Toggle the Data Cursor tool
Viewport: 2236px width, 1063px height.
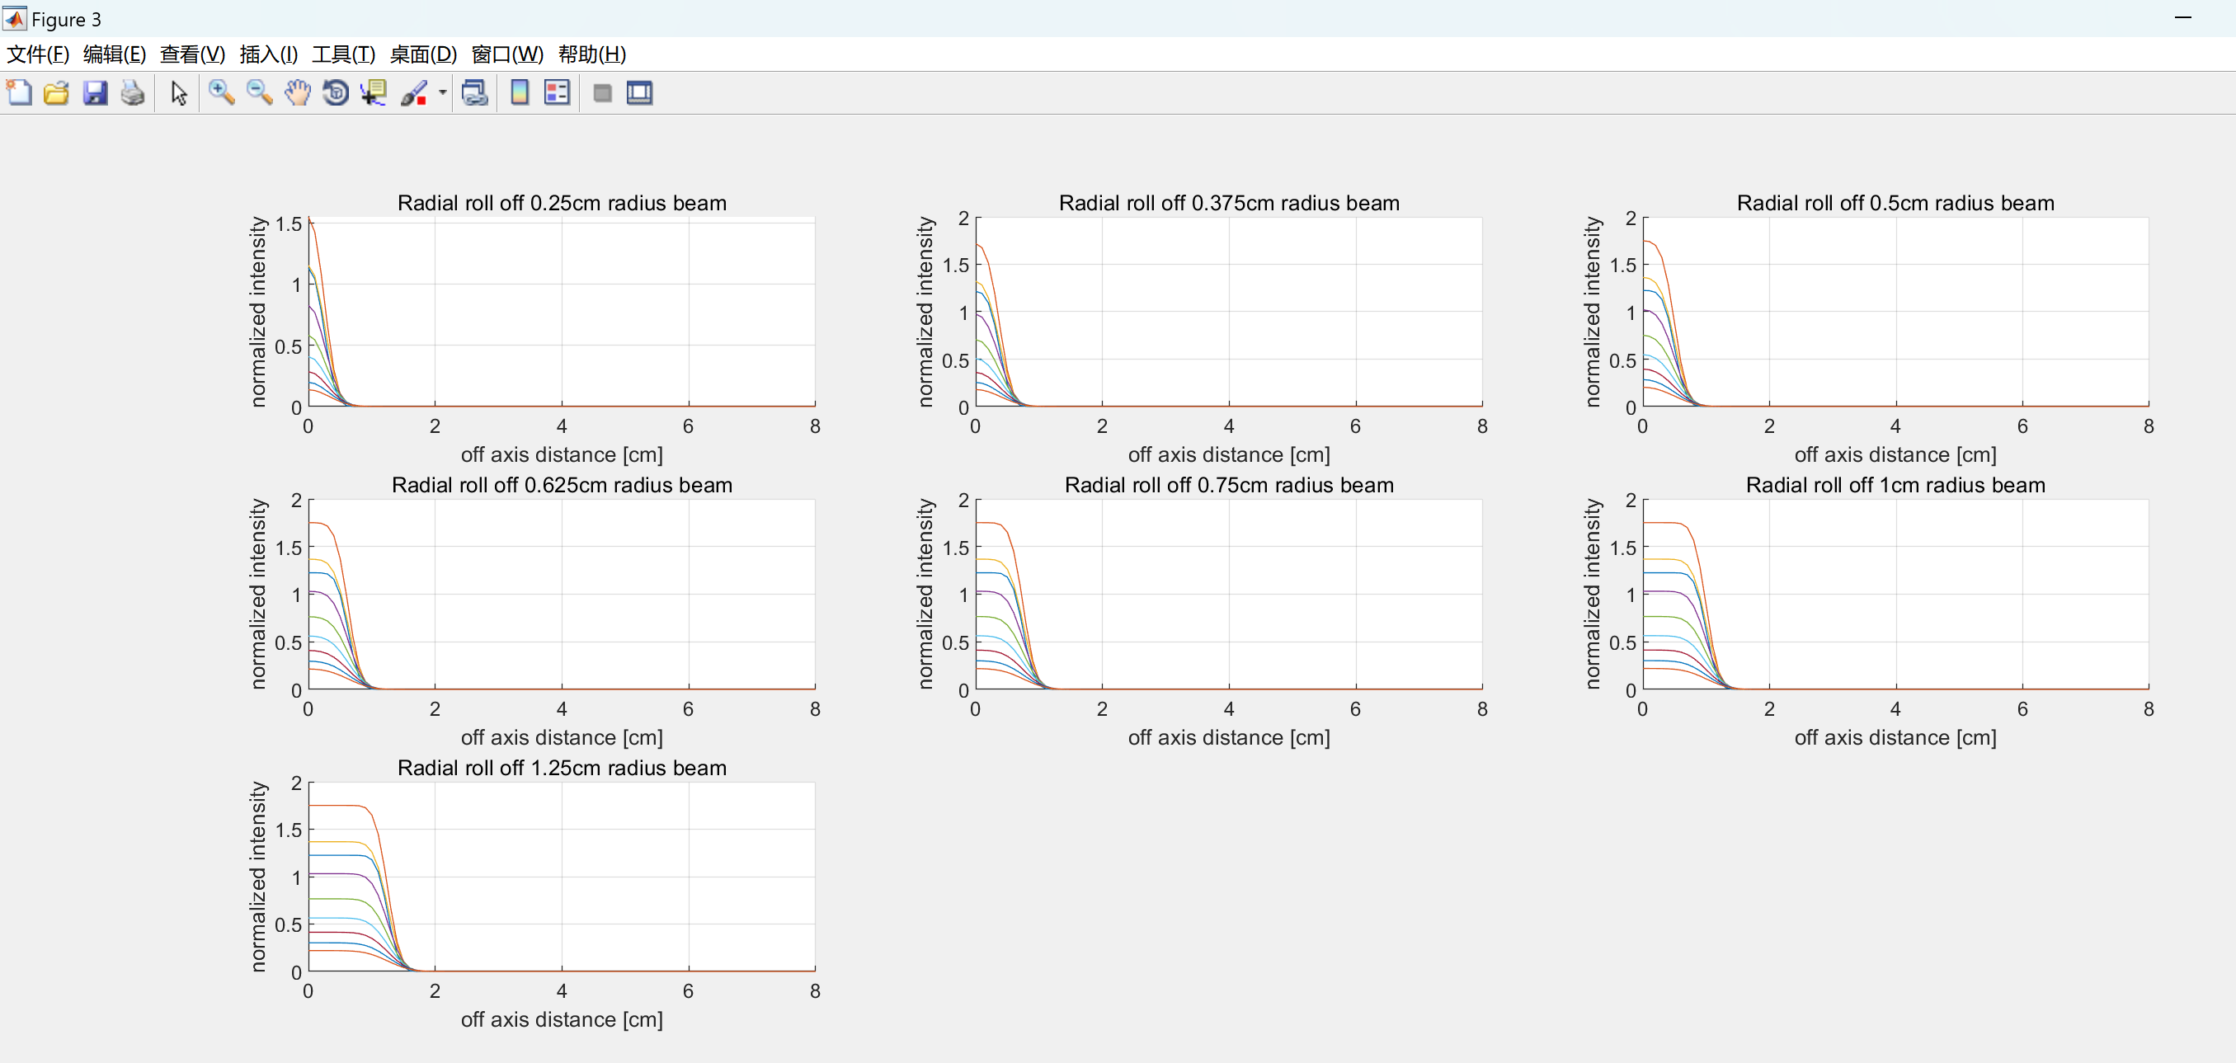(x=374, y=93)
